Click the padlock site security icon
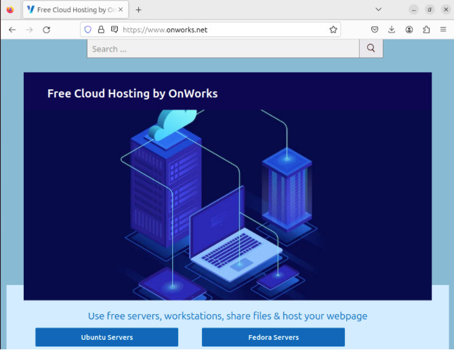This screenshot has height=350, width=454. [x=101, y=30]
